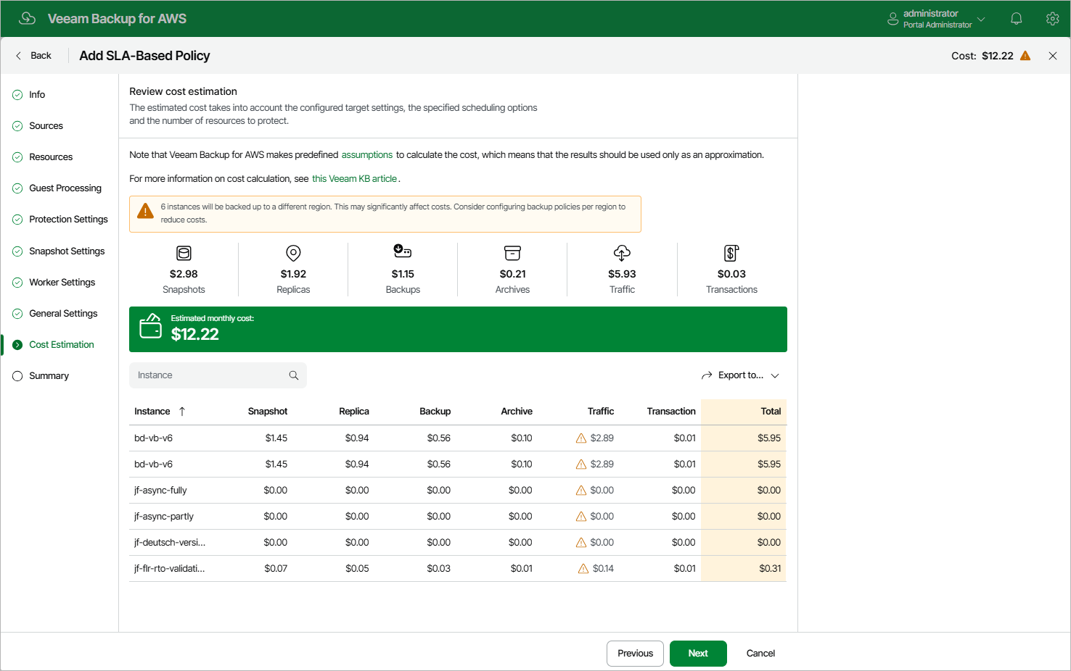Click traffic warning icon for jf-async-partly
Image resolution: width=1071 pixels, height=671 pixels.
coord(581,517)
